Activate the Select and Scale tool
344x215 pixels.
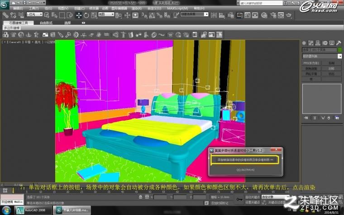point(94,15)
